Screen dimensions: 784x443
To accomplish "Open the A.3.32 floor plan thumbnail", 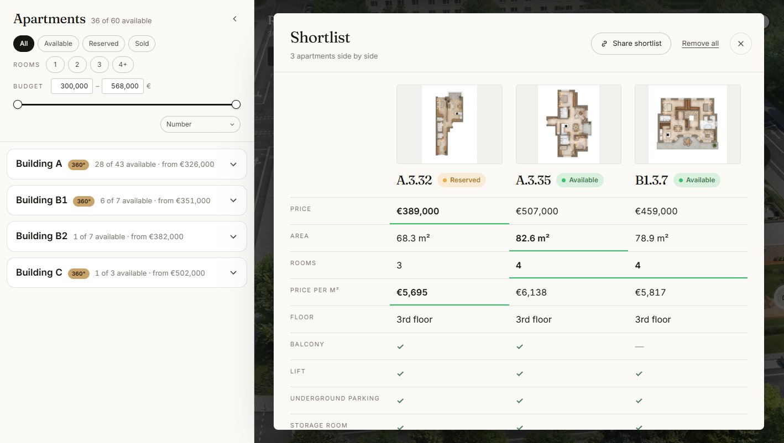I will click(x=450, y=124).
